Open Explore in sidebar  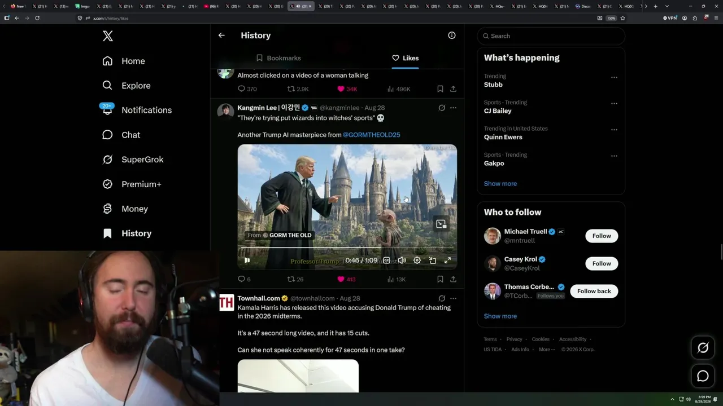click(127, 86)
